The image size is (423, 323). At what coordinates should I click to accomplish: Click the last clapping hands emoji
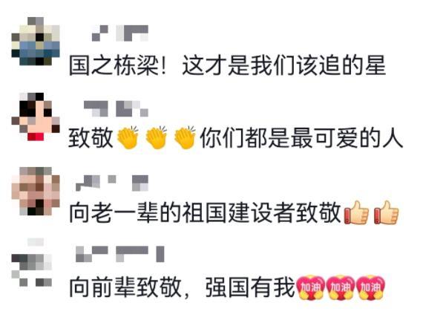(x=185, y=137)
